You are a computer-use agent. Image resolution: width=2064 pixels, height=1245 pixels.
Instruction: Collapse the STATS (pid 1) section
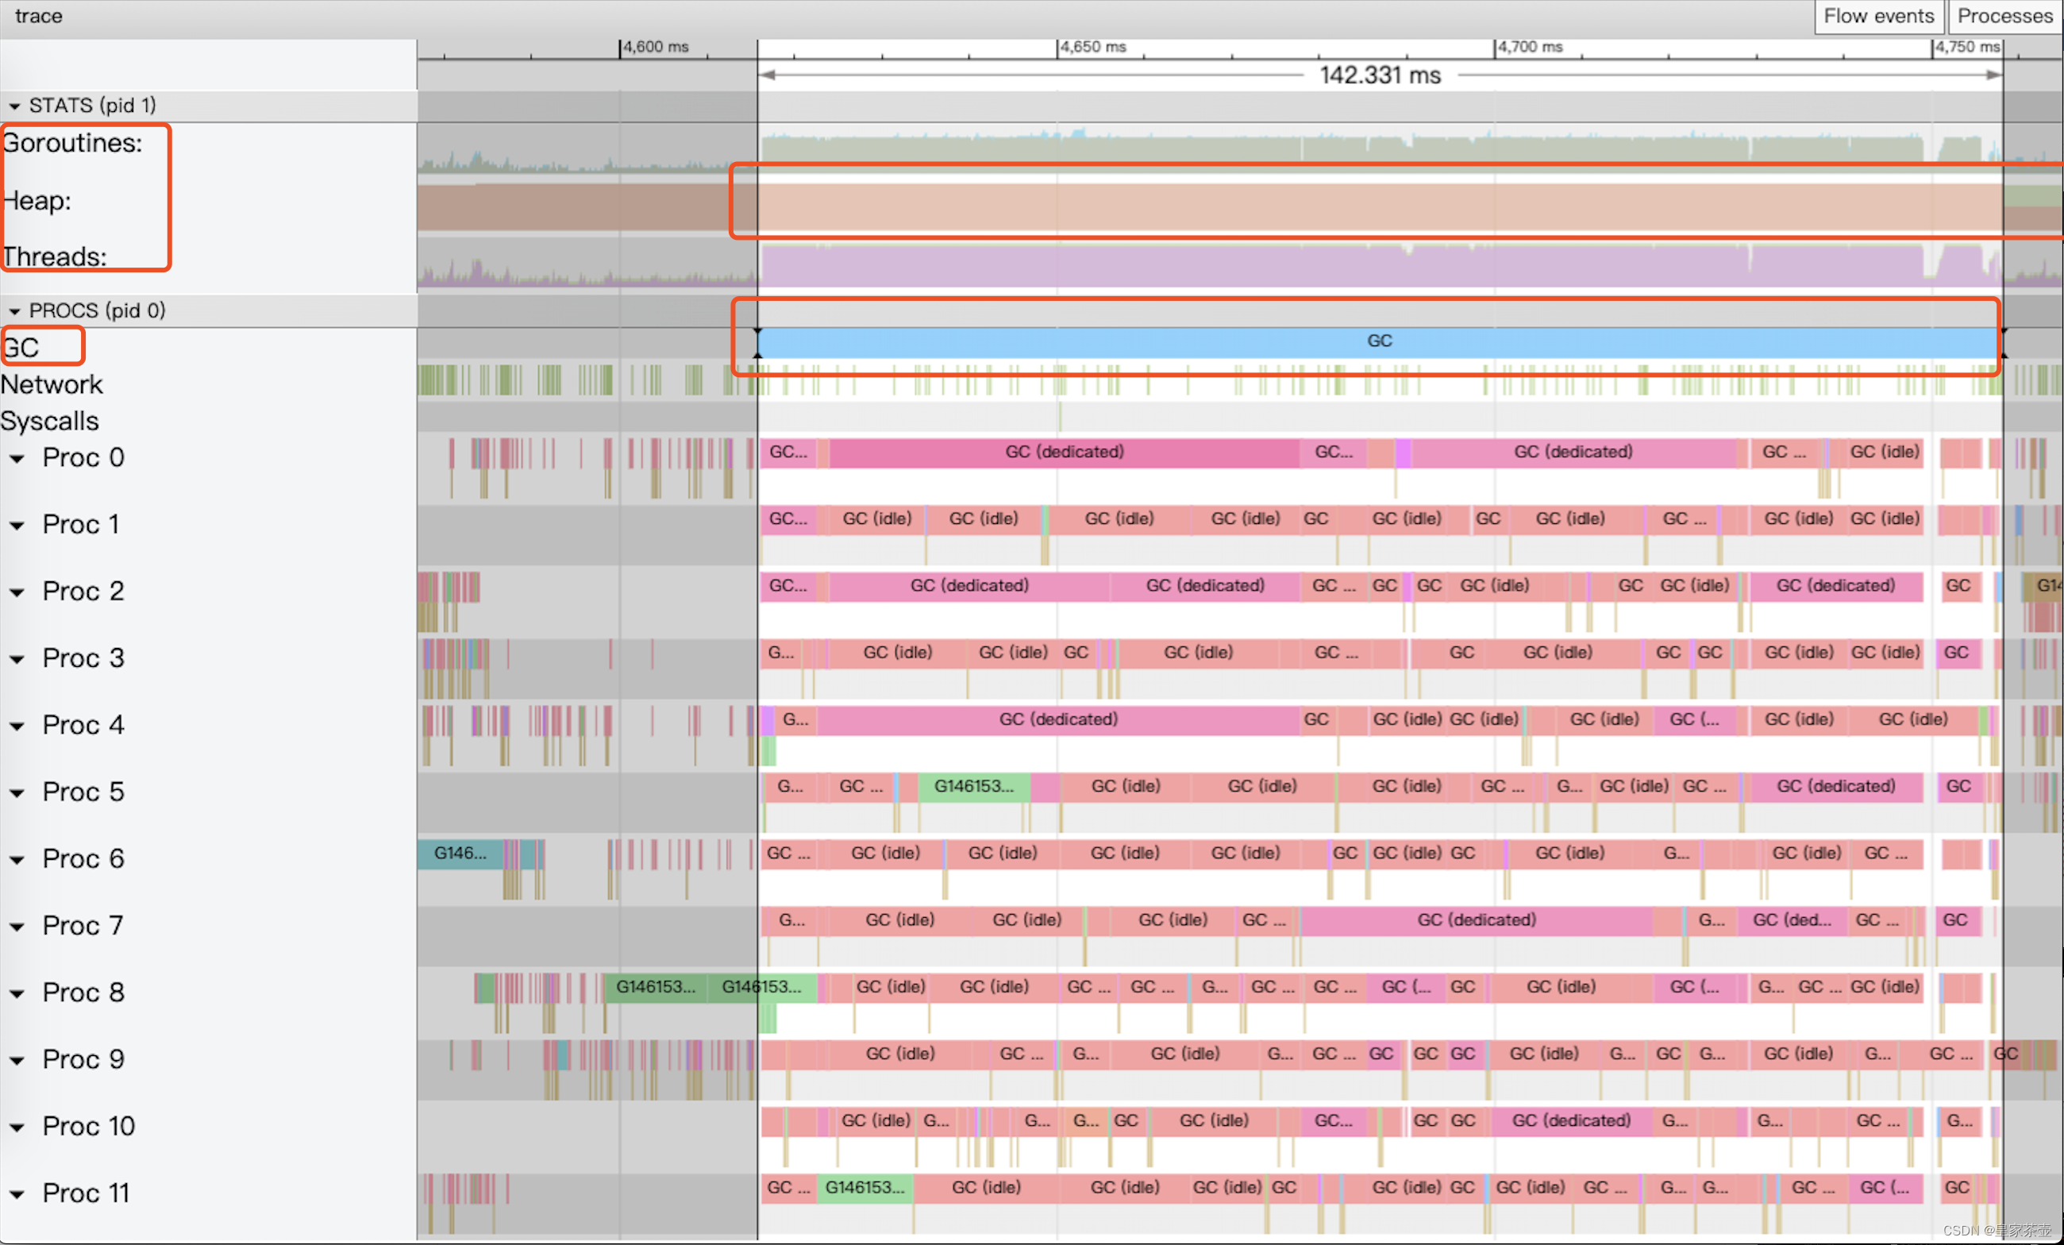pos(14,106)
